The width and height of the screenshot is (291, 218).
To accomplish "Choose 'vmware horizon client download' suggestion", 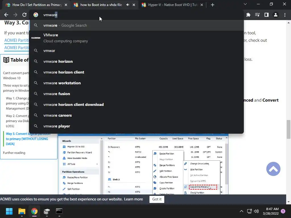I will tap(136, 104).
